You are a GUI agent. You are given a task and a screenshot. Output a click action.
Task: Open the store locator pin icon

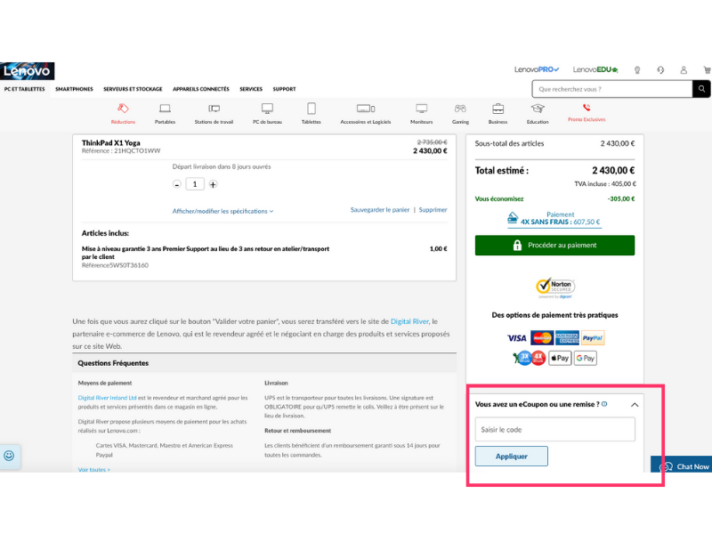637,70
